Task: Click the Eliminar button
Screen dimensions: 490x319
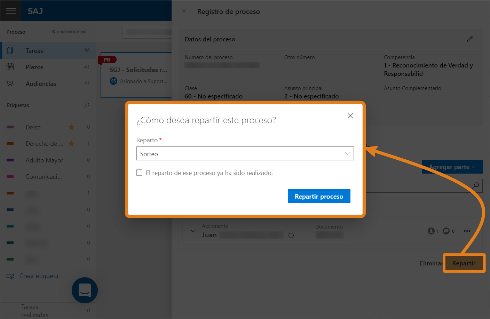Action: pyautogui.click(x=431, y=263)
